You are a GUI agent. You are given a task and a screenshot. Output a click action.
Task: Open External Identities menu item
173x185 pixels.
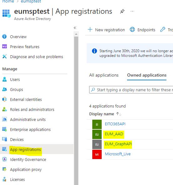[26, 99]
